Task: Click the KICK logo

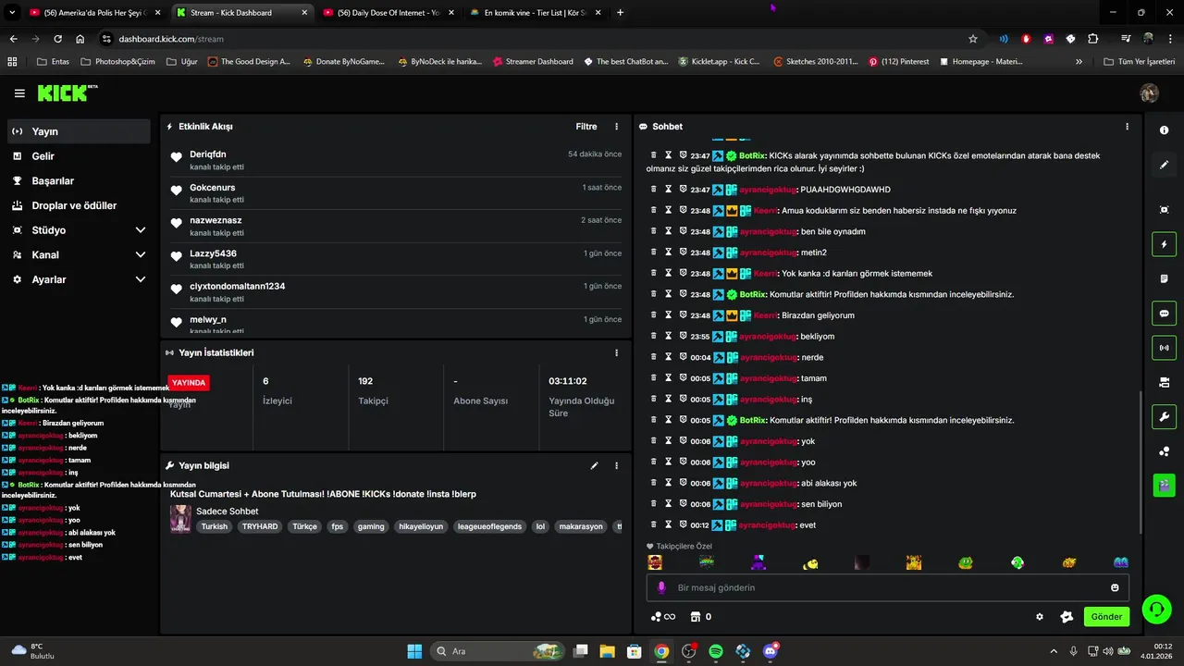Action: pyautogui.click(x=67, y=92)
